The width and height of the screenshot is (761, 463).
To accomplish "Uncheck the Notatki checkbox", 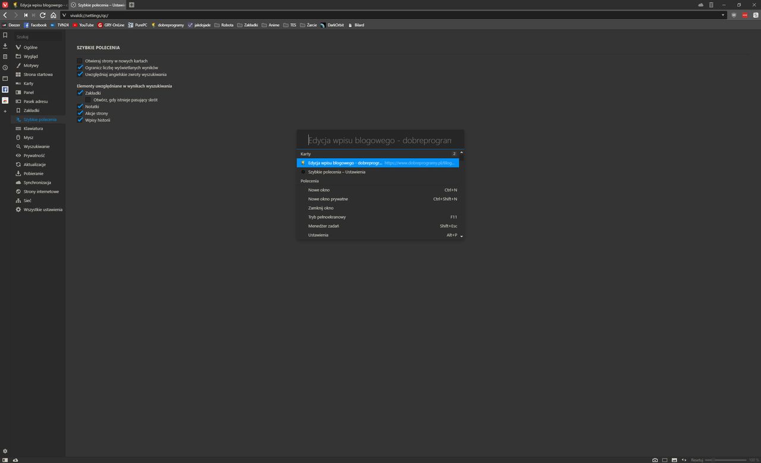I will click(80, 106).
